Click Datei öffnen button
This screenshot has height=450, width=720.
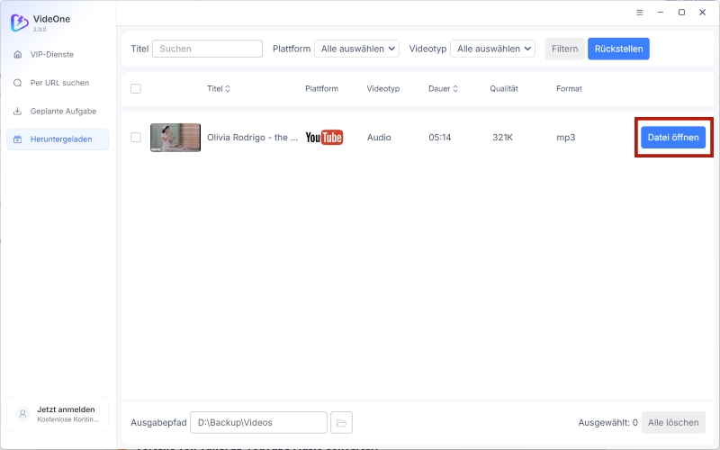[673, 138]
